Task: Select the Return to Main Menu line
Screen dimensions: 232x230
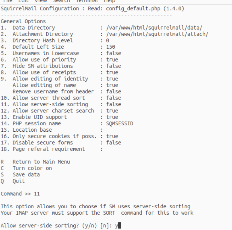Action: [x=35, y=162]
